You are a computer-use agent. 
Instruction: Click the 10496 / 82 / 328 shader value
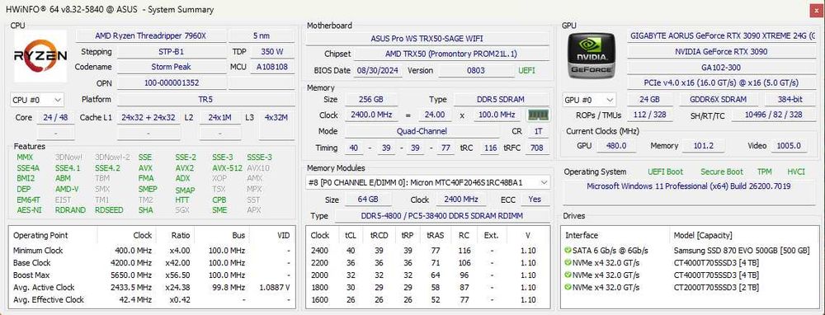pos(774,115)
